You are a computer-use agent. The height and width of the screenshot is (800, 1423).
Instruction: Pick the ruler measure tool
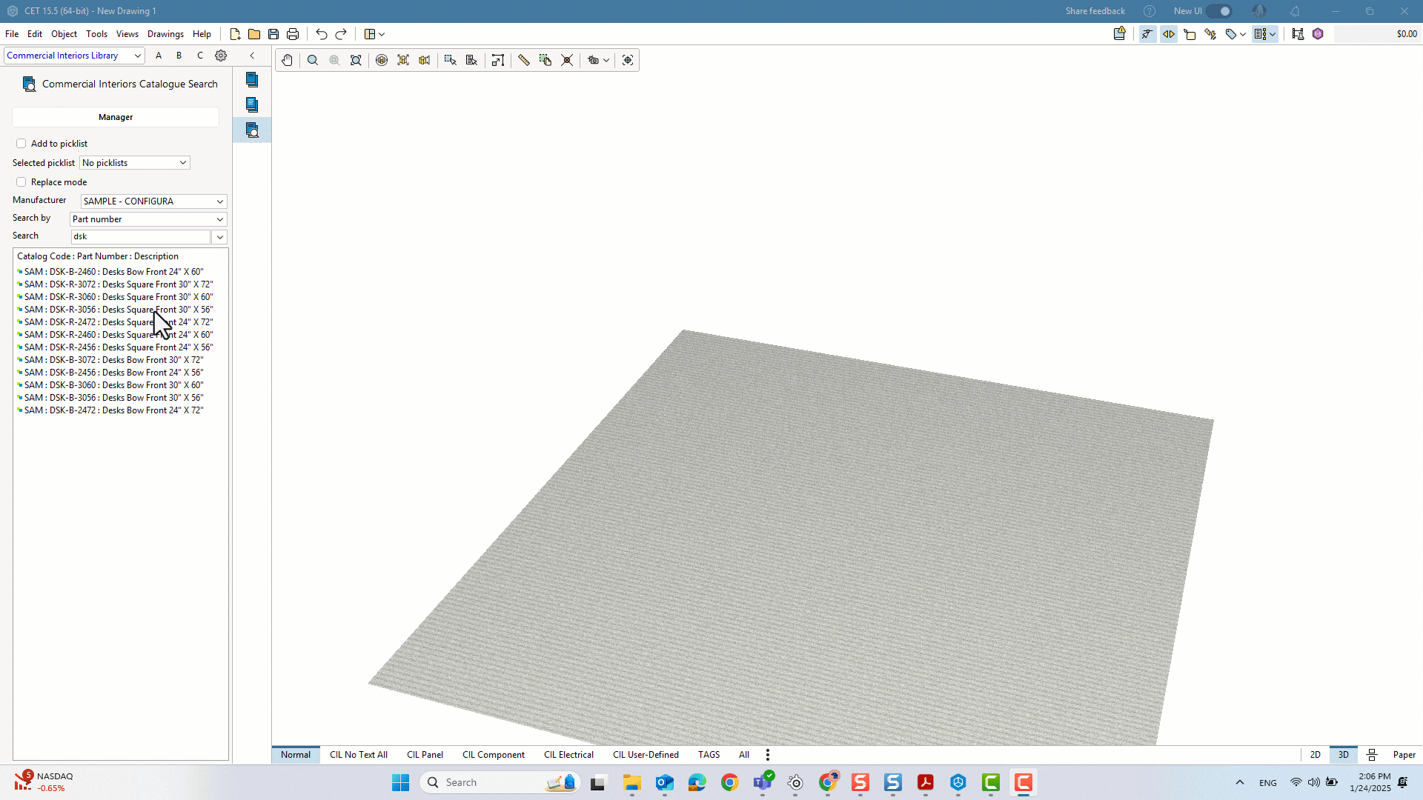tap(524, 60)
